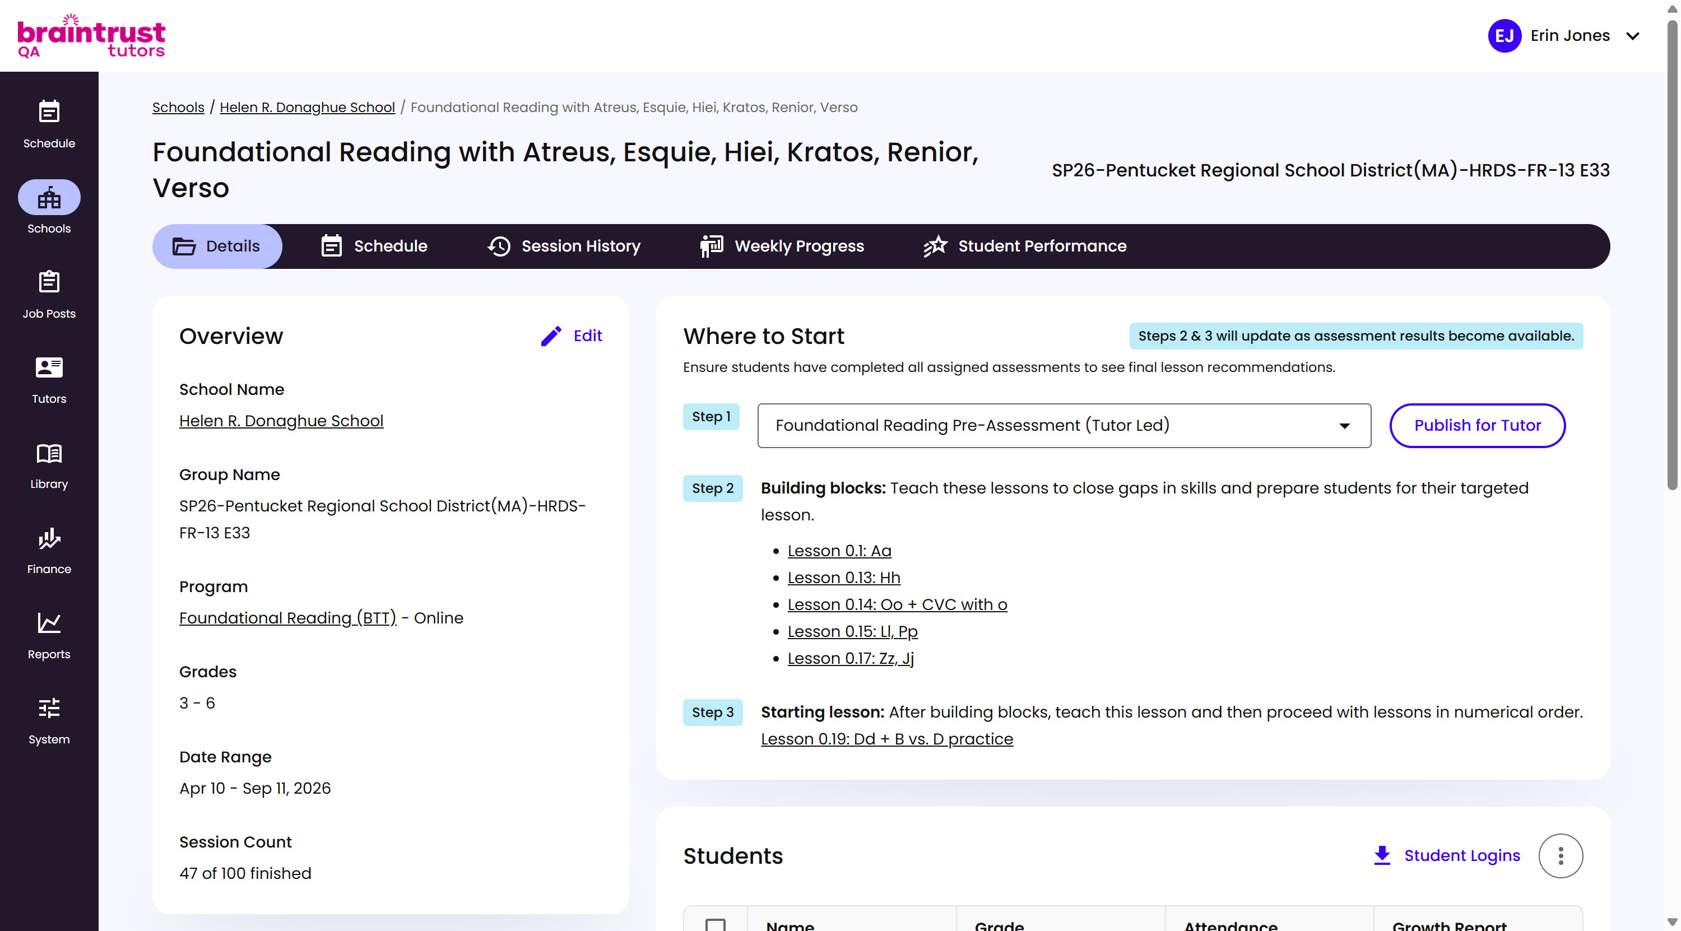The image size is (1681, 931).
Task: Click the EJ user avatar
Action: click(1504, 36)
